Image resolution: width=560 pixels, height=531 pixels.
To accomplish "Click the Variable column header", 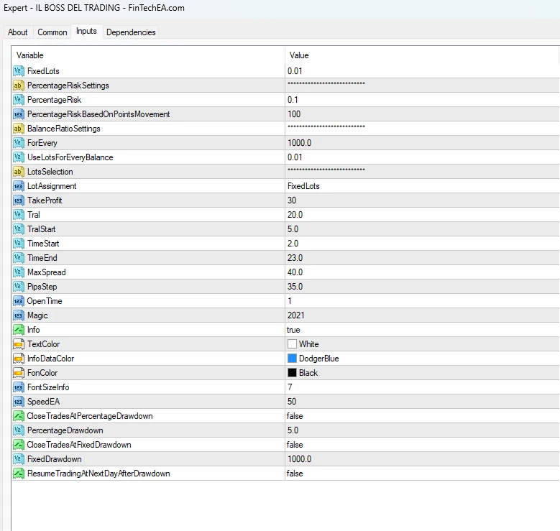I will [30, 55].
